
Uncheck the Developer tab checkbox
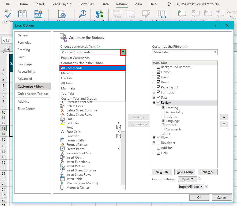(159, 143)
